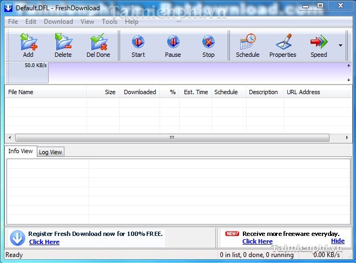
Task: Sort by the URL Address column header
Action: (318, 92)
